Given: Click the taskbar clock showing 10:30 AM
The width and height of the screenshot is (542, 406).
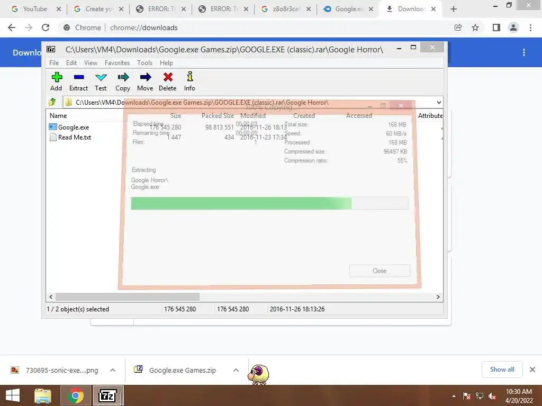Looking at the screenshot, I should point(519,396).
